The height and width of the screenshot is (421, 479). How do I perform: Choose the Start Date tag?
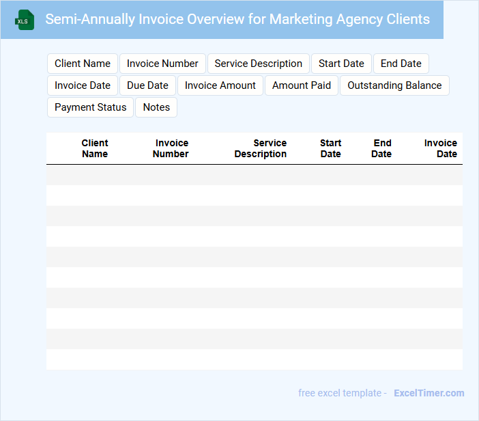click(341, 64)
